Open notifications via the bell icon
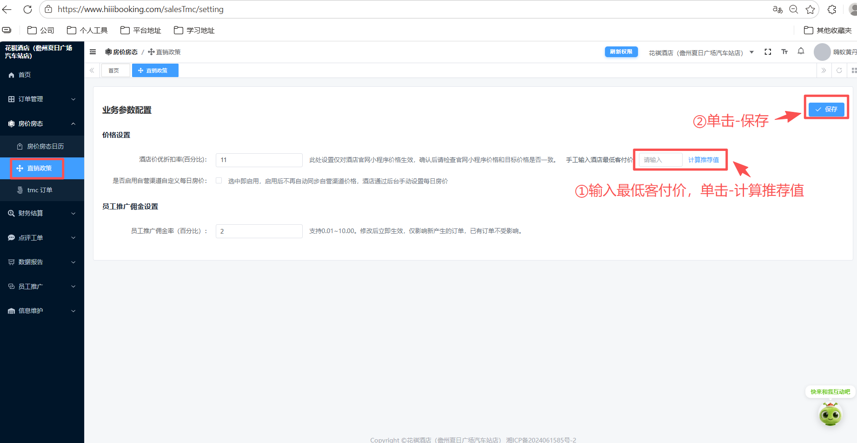The image size is (857, 443). click(801, 52)
